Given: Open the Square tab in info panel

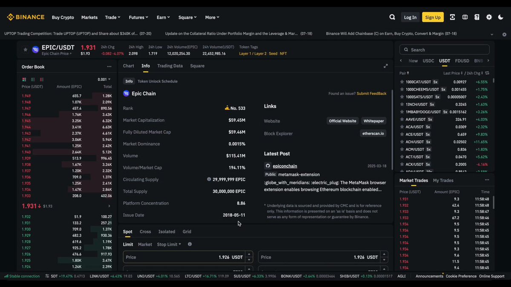Looking at the screenshot, I should point(197,66).
